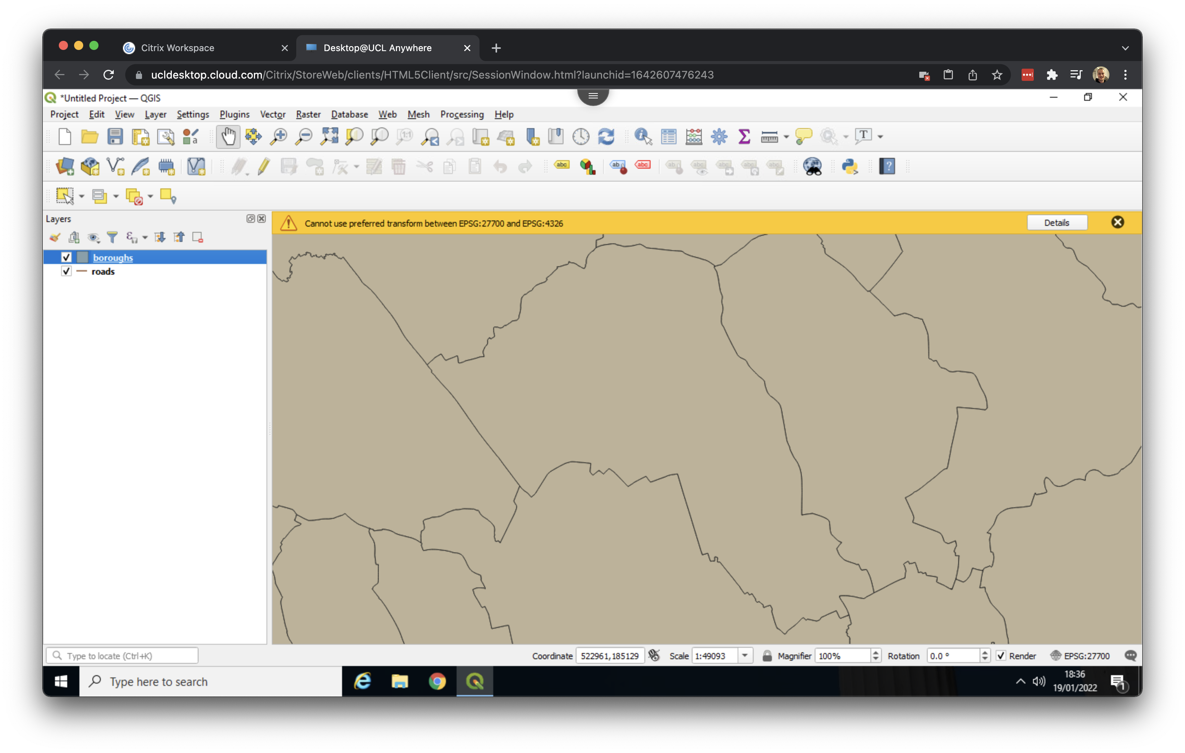Open the Python console icon

pyautogui.click(x=850, y=166)
